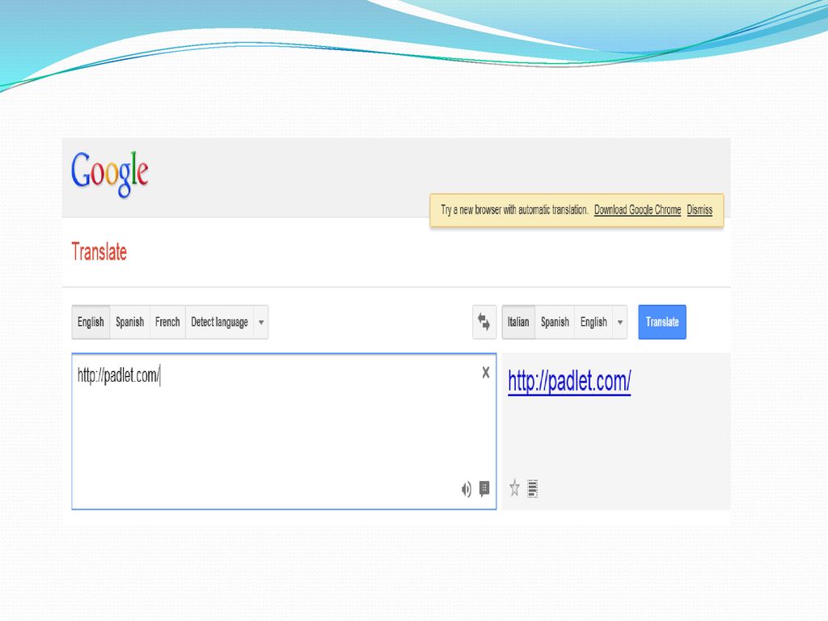Viewport: 828px width, 621px height.
Task: Dismiss the Chrome promotion banner
Action: 699,209
